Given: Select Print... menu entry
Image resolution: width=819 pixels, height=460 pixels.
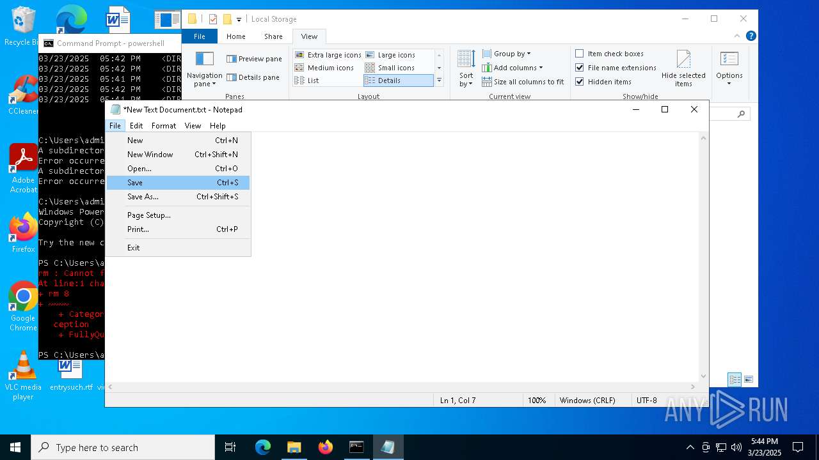Looking at the screenshot, I should (178, 229).
